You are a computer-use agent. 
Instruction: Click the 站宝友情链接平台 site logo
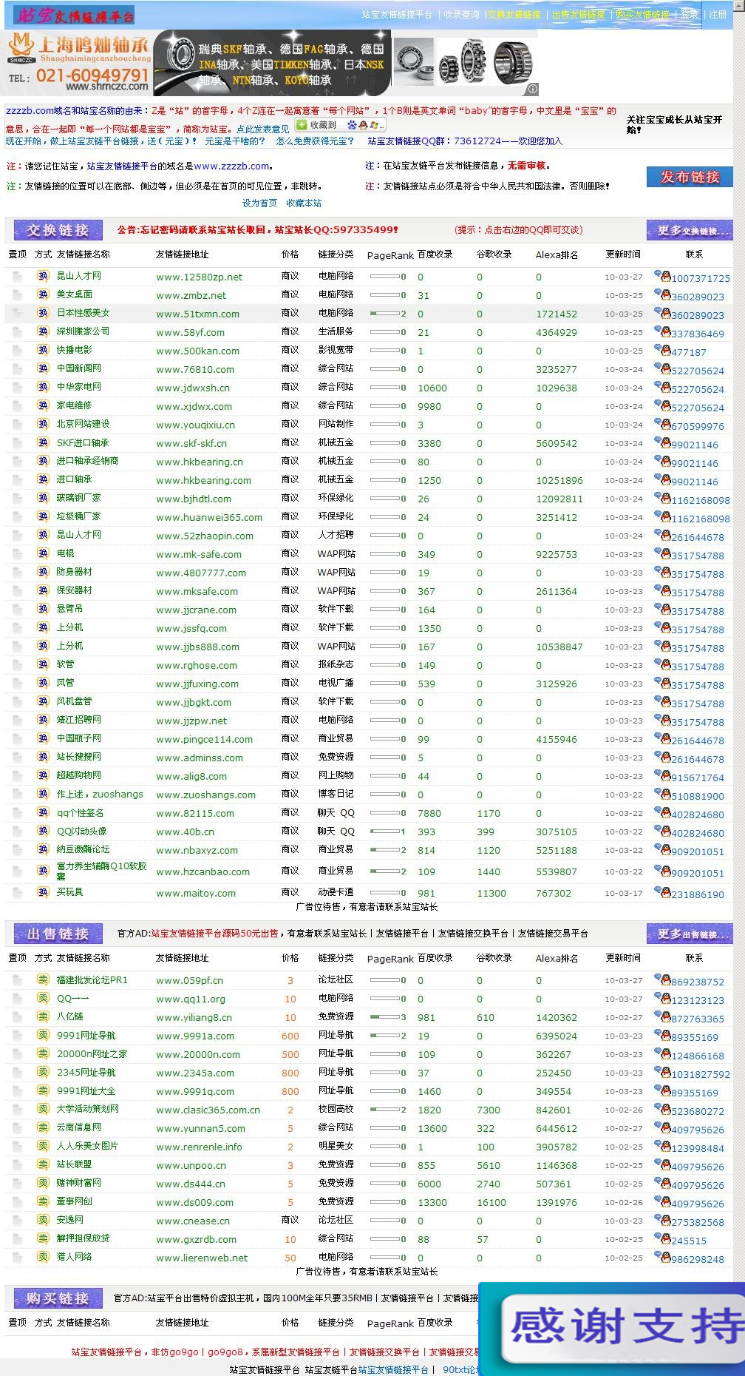tap(74, 15)
